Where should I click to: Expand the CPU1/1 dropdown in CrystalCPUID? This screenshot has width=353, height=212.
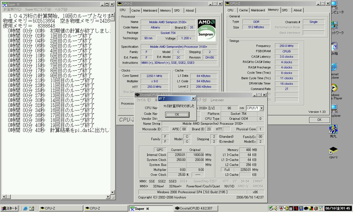261,108
